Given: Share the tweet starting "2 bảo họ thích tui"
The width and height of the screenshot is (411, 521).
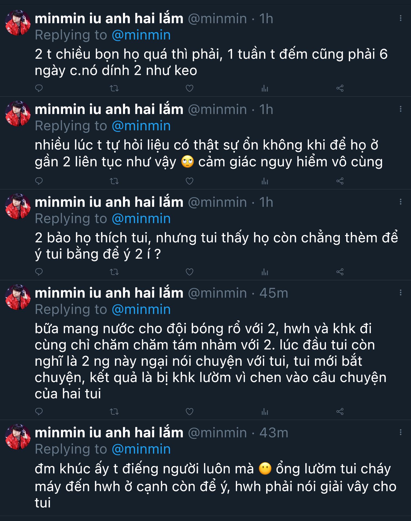Looking at the screenshot, I should [x=340, y=272].
